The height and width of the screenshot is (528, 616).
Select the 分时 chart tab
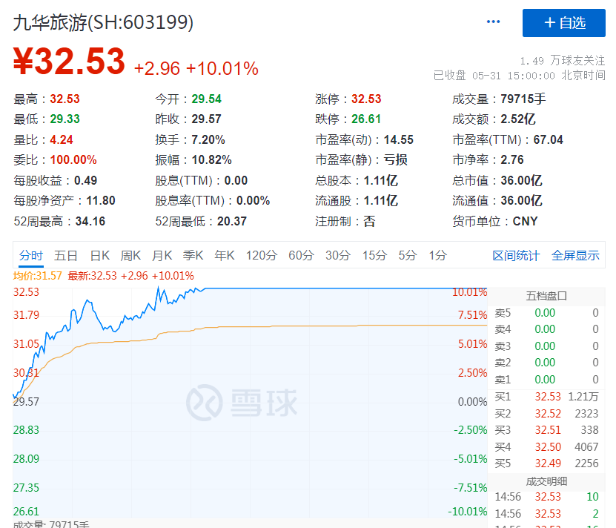31,256
